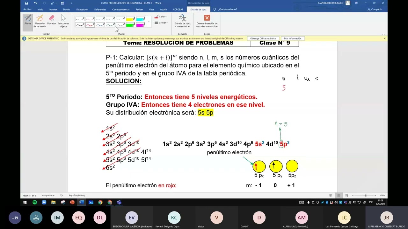This screenshot has width=408, height=229.
Task: Click the Compartir share button
Action: pos(375,10)
